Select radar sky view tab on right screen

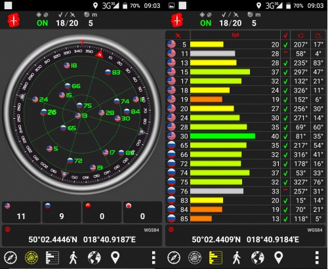pyautogui.click(x=195, y=258)
